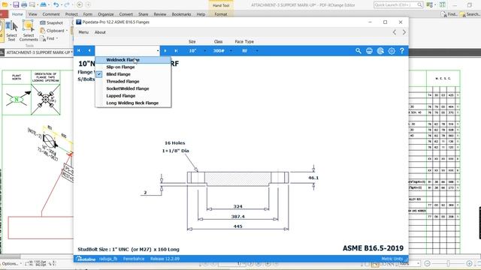This screenshot has width=481, height=270.
Task: Select the ATTACHMENT-3 SUPPORT MARK-UP document tab
Action: pos(38,52)
